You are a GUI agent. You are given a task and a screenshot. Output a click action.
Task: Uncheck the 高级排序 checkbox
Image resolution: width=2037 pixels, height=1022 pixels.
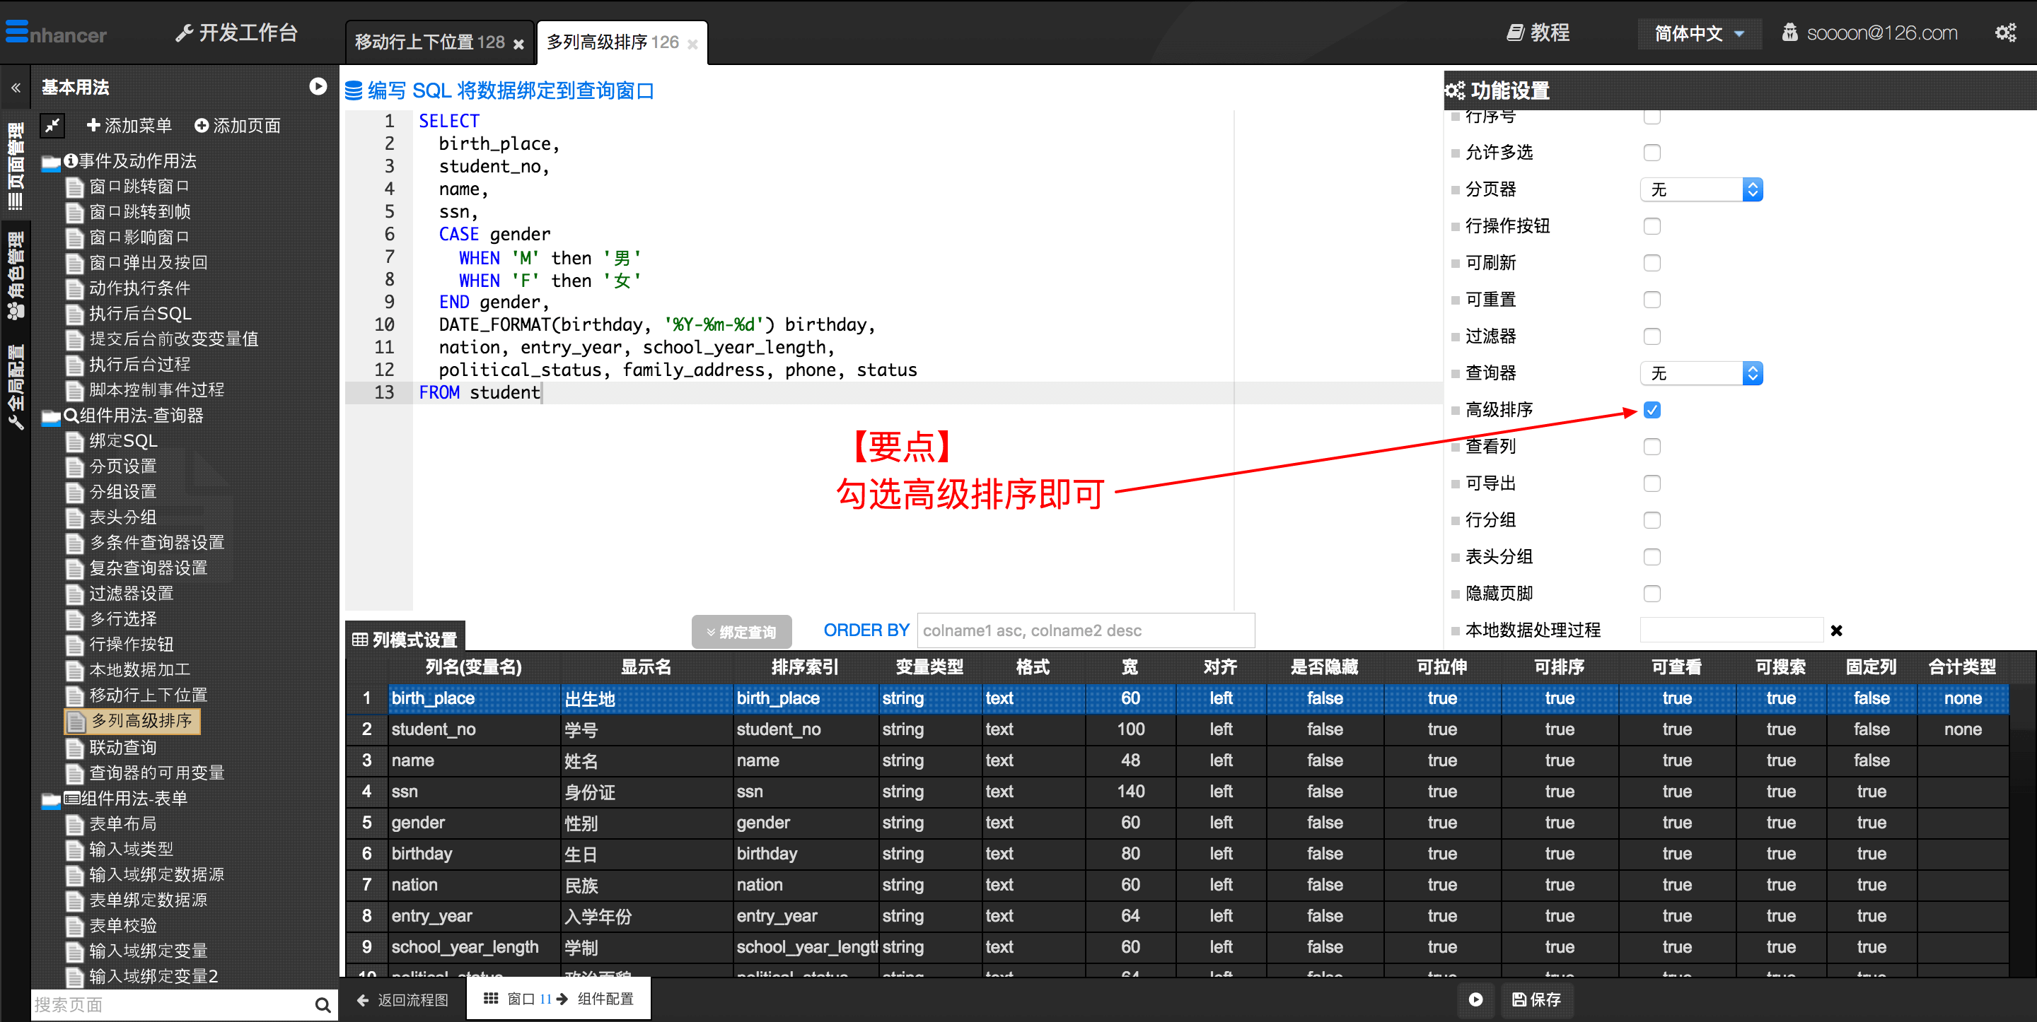[x=1651, y=409]
